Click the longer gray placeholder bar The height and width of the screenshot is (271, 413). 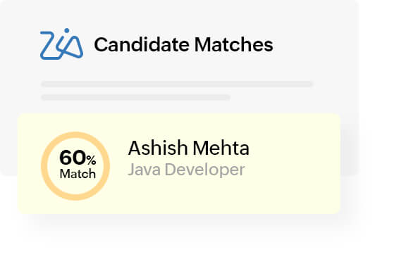(x=177, y=84)
